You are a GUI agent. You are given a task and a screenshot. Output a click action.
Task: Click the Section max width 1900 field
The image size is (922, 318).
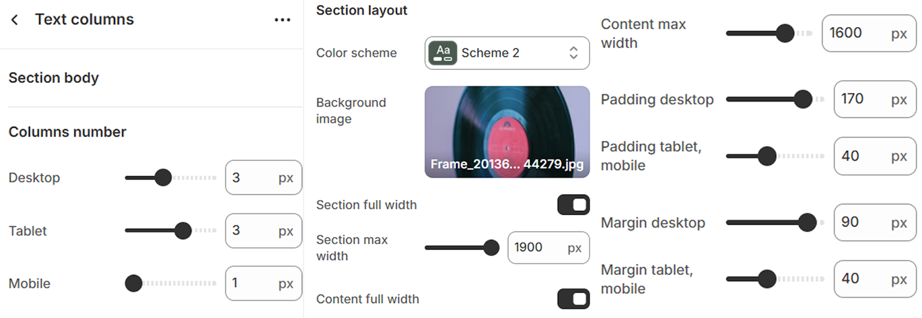(537, 248)
